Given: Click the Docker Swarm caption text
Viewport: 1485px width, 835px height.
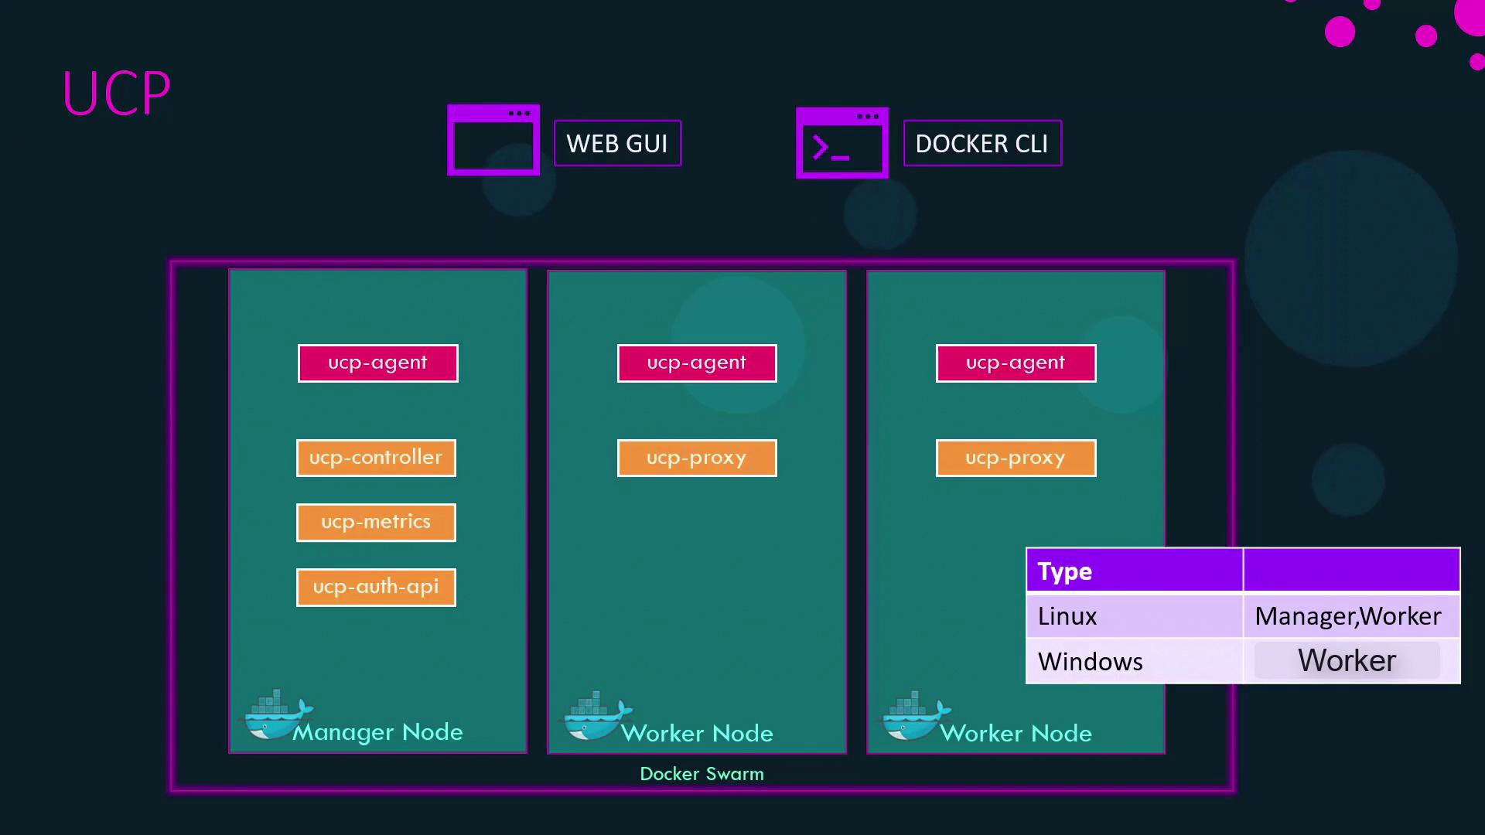Looking at the screenshot, I should [702, 774].
